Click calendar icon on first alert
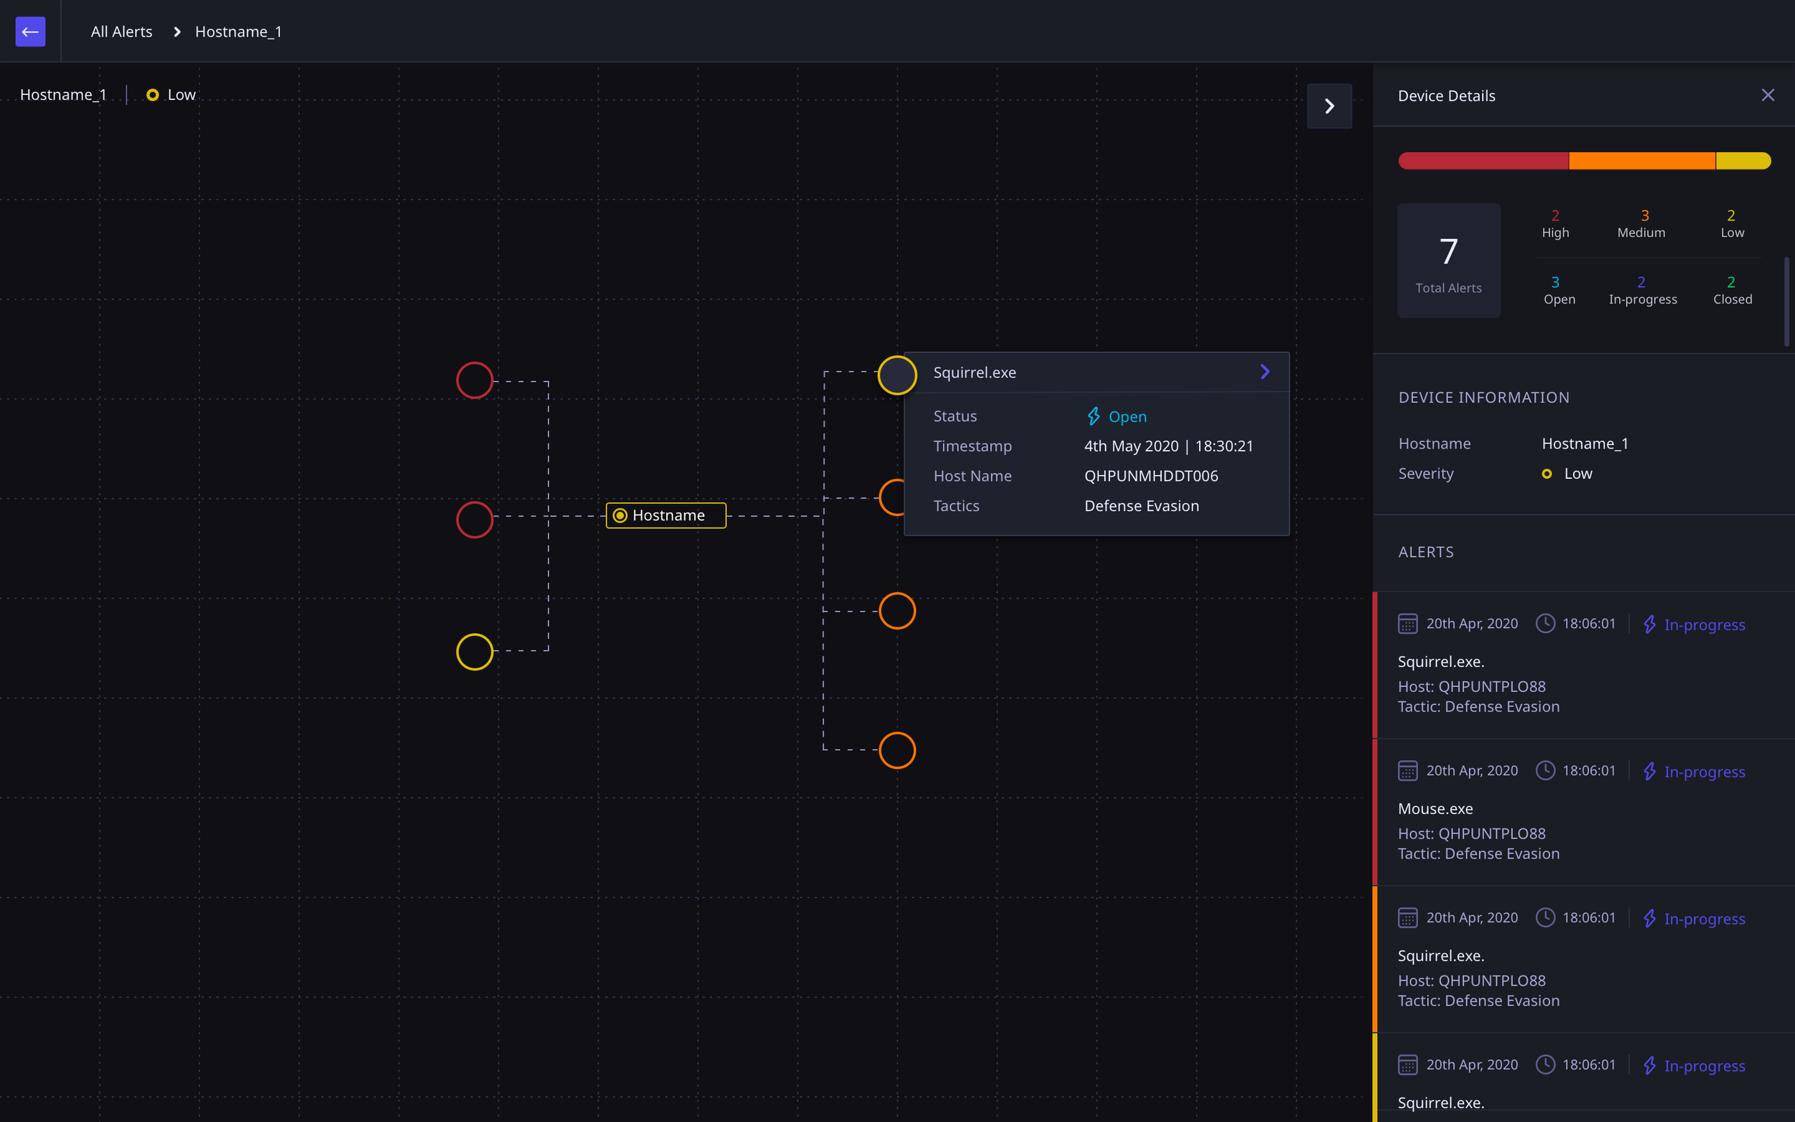This screenshot has height=1122, width=1795. (1408, 623)
